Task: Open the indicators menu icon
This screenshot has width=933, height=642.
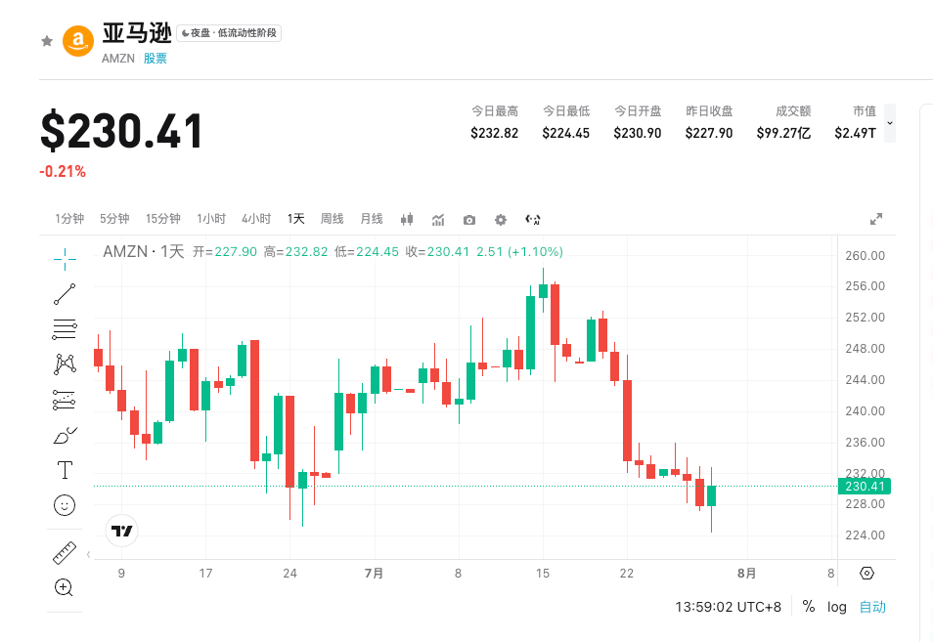Action: pyautogui.click(x=438, y=220)
